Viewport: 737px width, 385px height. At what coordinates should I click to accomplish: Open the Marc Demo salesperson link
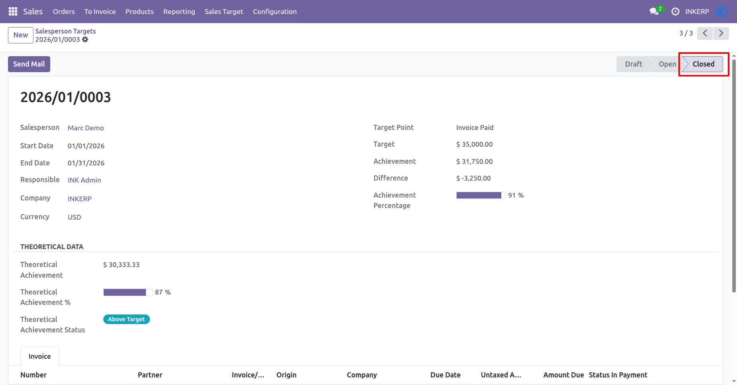[x=86, y=128]
